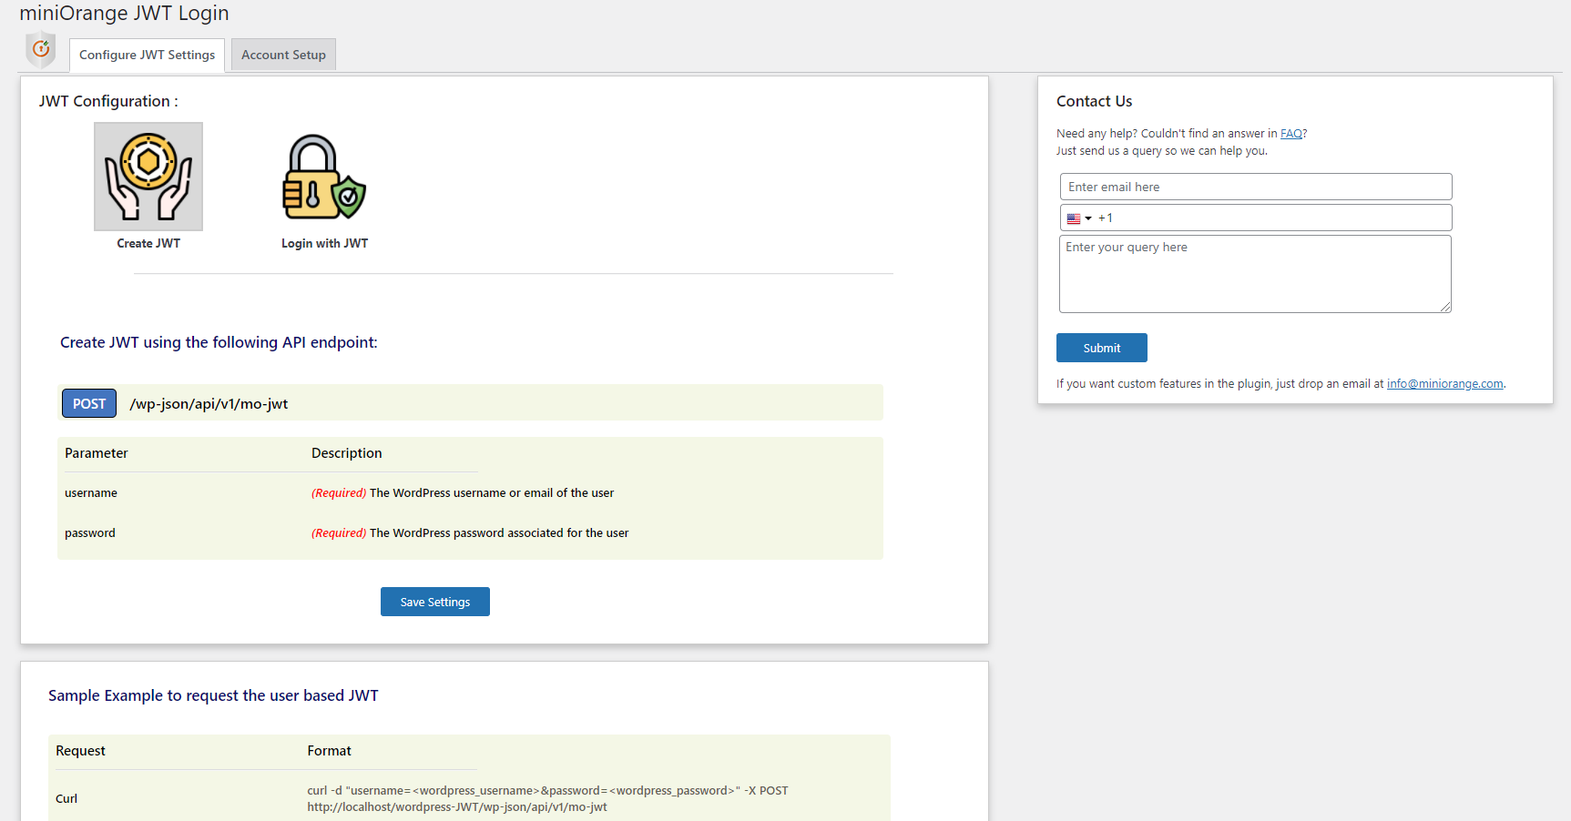Click the Contact Us heading
Image resolution: width=1571 pixels, height=821 pixels.
tap(1095, 101)
